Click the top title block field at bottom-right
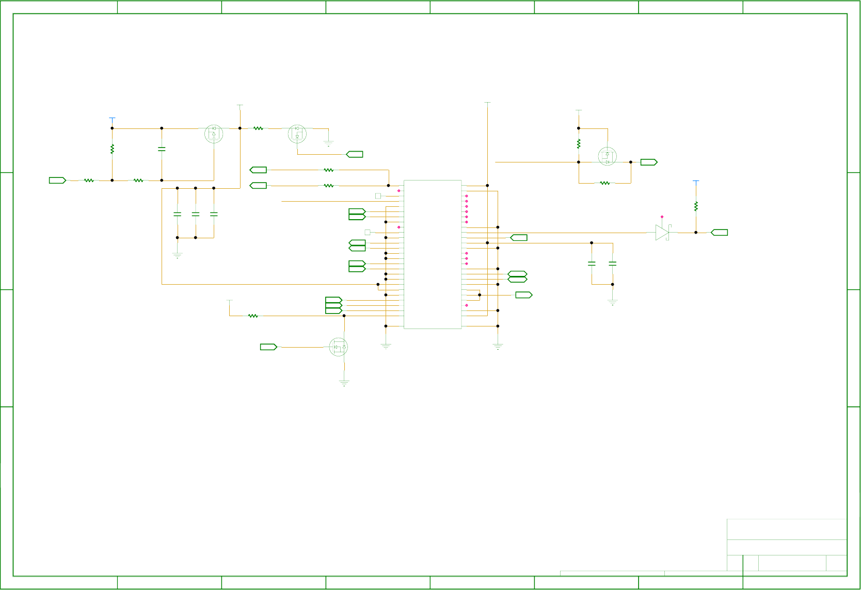This screenshot has width=861, height=590. coord(787,530)
